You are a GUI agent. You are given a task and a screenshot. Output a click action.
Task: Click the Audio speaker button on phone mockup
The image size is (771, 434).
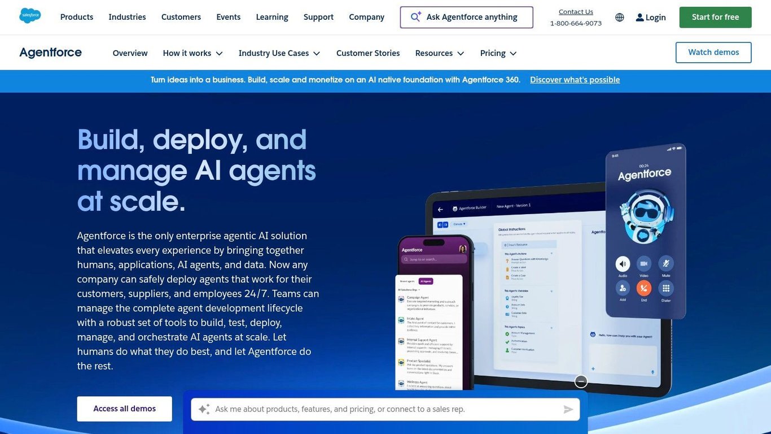(623, 264)
